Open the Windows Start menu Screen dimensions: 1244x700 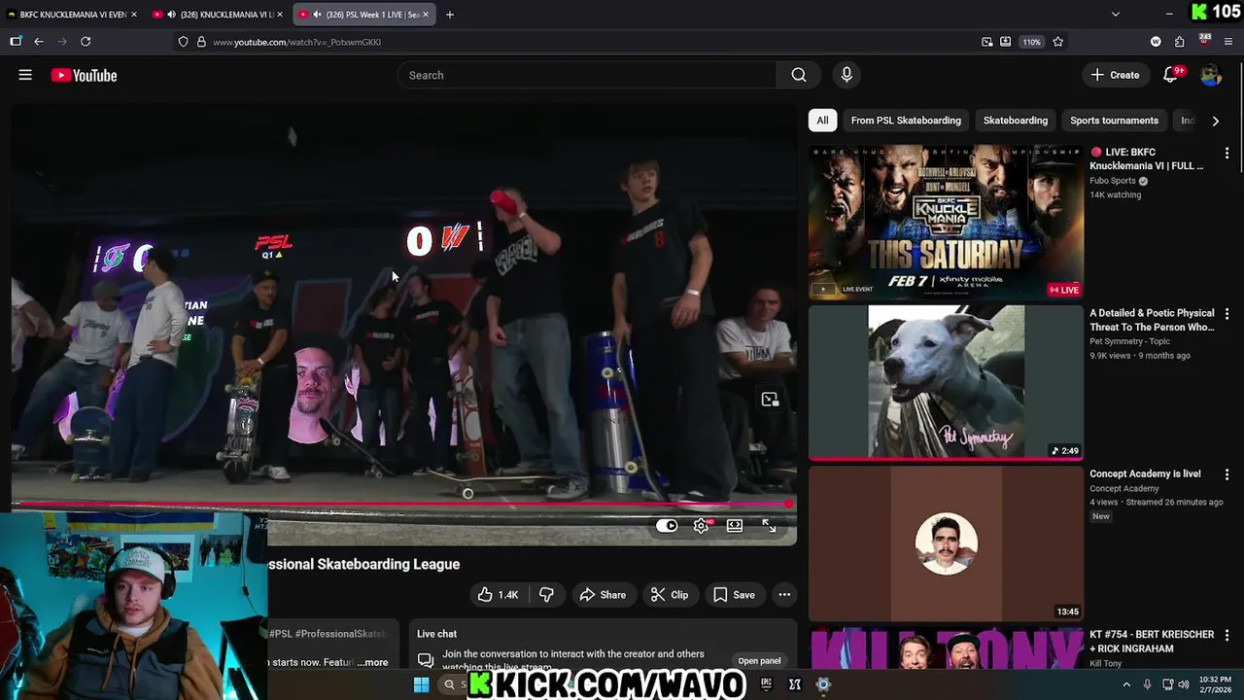(421, 684)
